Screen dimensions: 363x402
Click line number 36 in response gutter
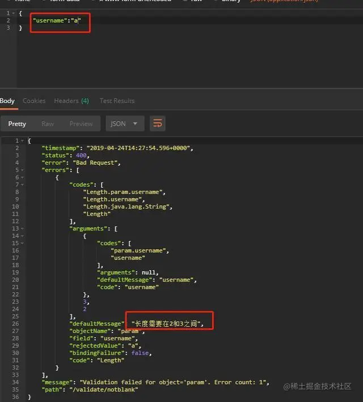click(x=15, y=397)
